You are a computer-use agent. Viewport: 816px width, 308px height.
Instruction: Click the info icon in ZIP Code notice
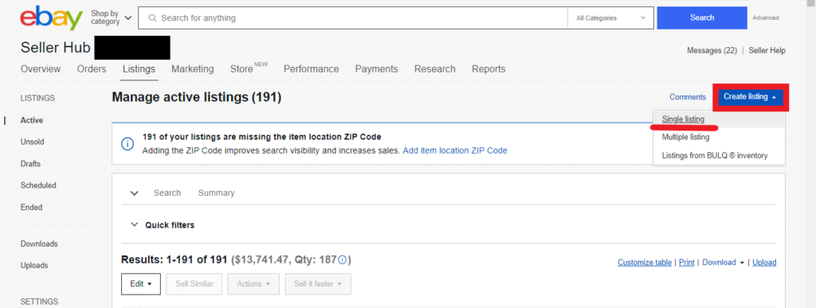[x=127, y=144]
